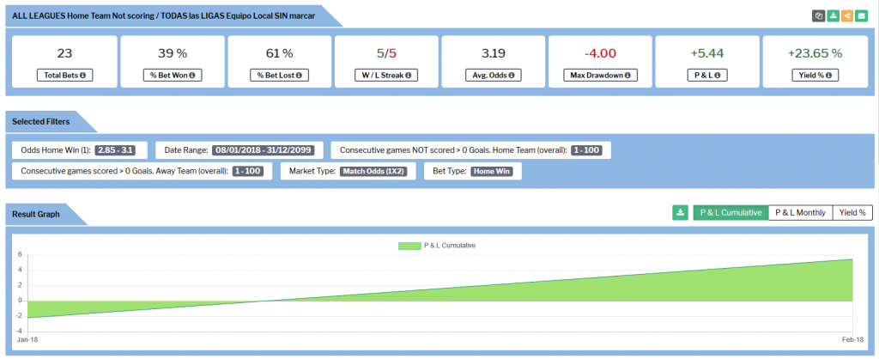Click the -4.00 max drawdown value
The image size is (879, 359).
(600, 54)
